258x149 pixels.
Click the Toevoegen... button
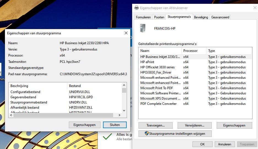(x=156, y=125)
